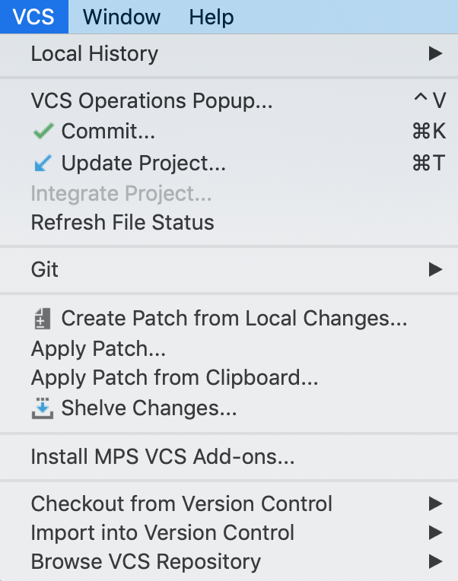Image resolution: width=458 pixels, height=581 pixels.
Task: Click the Shelve Changes tray icon
Action: [x=42, y=408]
